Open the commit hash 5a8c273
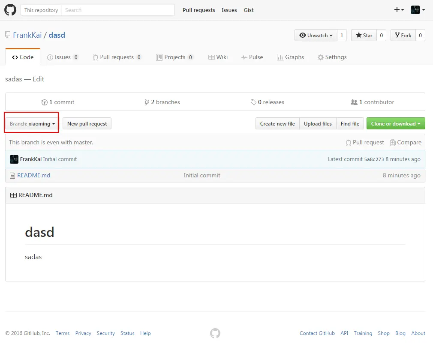The image size is (433, 347). point(374,159)
